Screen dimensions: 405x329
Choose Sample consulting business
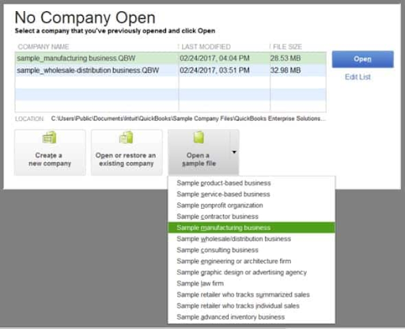pos(252,250)
